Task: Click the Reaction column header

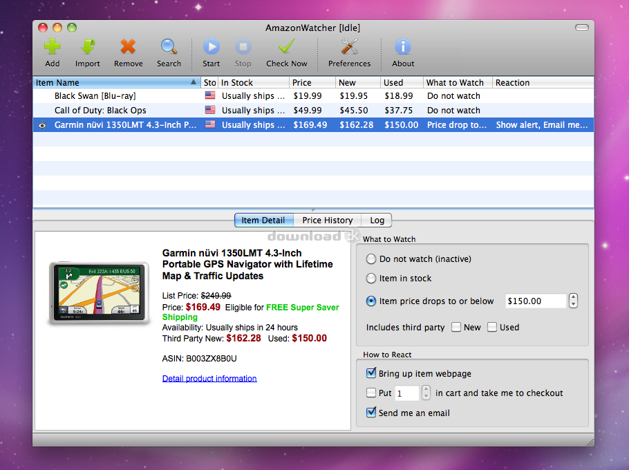Action: click(543, 83)
